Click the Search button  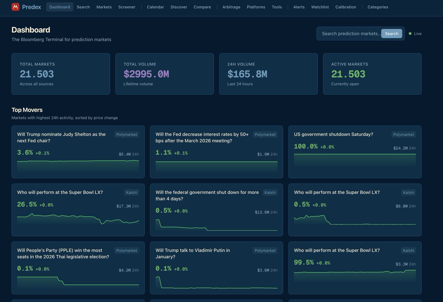pyautogui.click(x=392, y=34)
